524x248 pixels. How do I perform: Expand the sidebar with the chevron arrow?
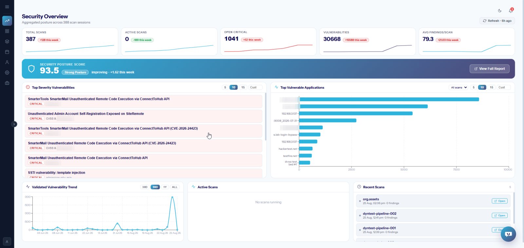pyautogui.click(x=14, y=124)
